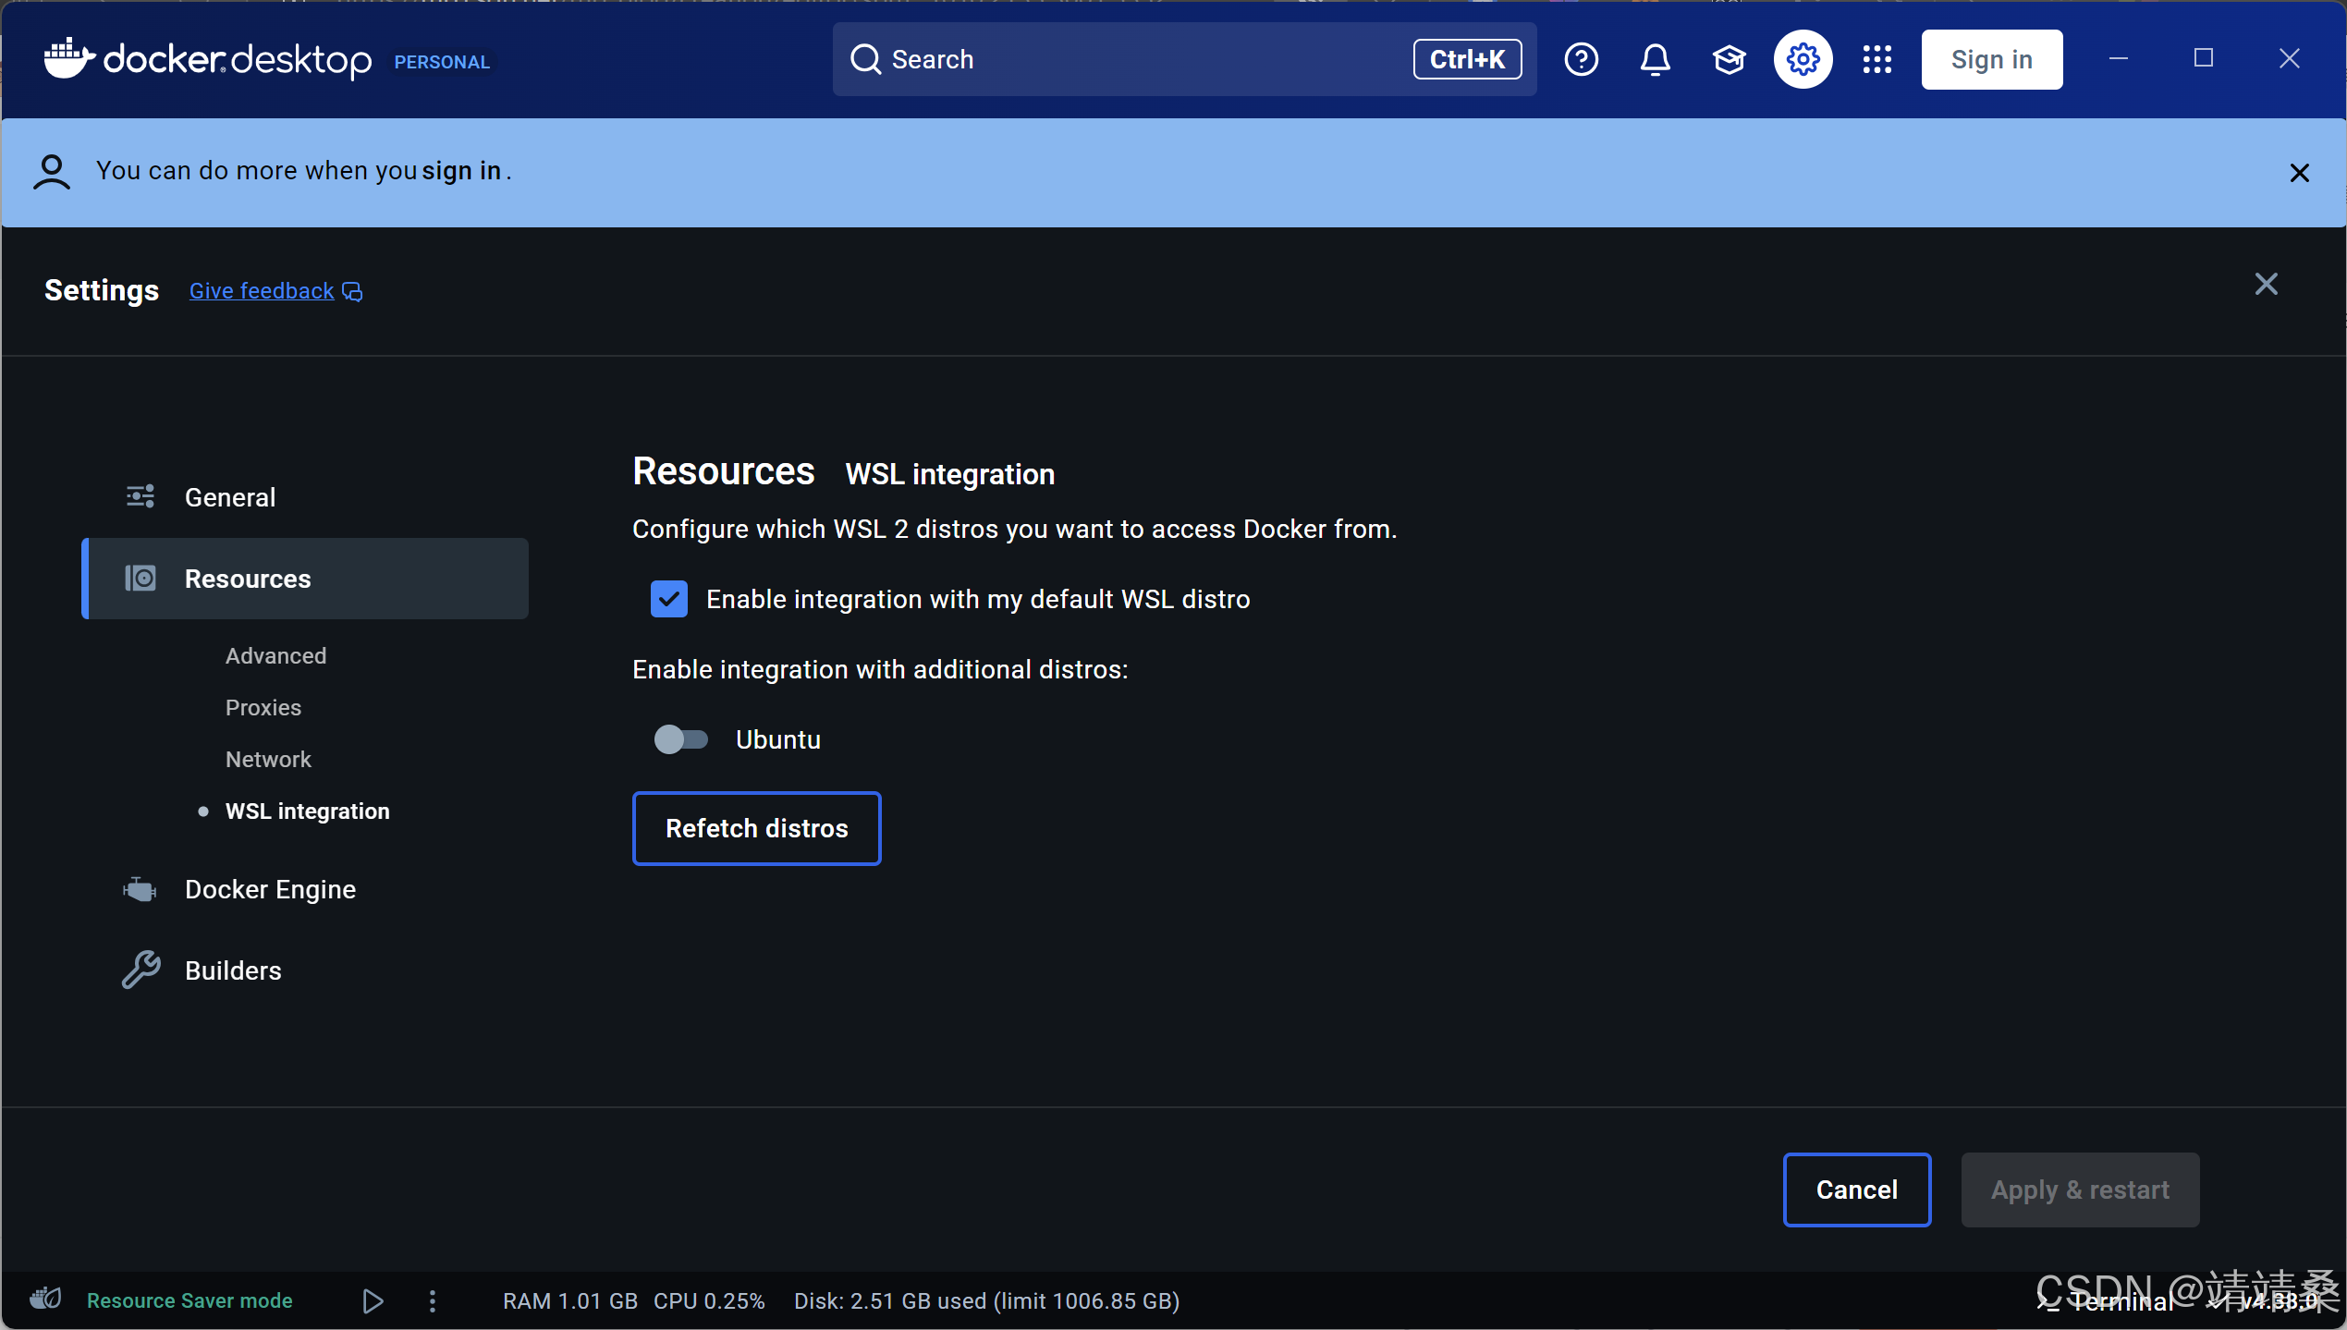Open the Terminal from status bar

pos(2106,1301)
